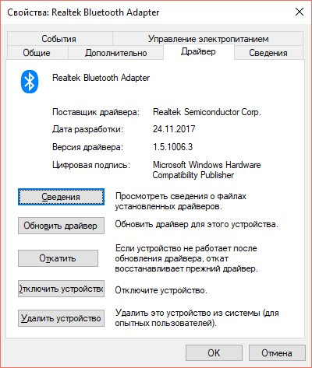Click the Отключить устройство button
This screenshot has width=312, height=368.
coord(61,289)
